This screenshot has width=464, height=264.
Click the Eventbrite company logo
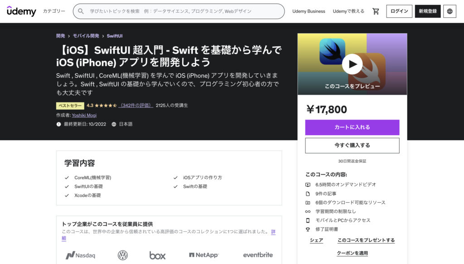(258, 255)
